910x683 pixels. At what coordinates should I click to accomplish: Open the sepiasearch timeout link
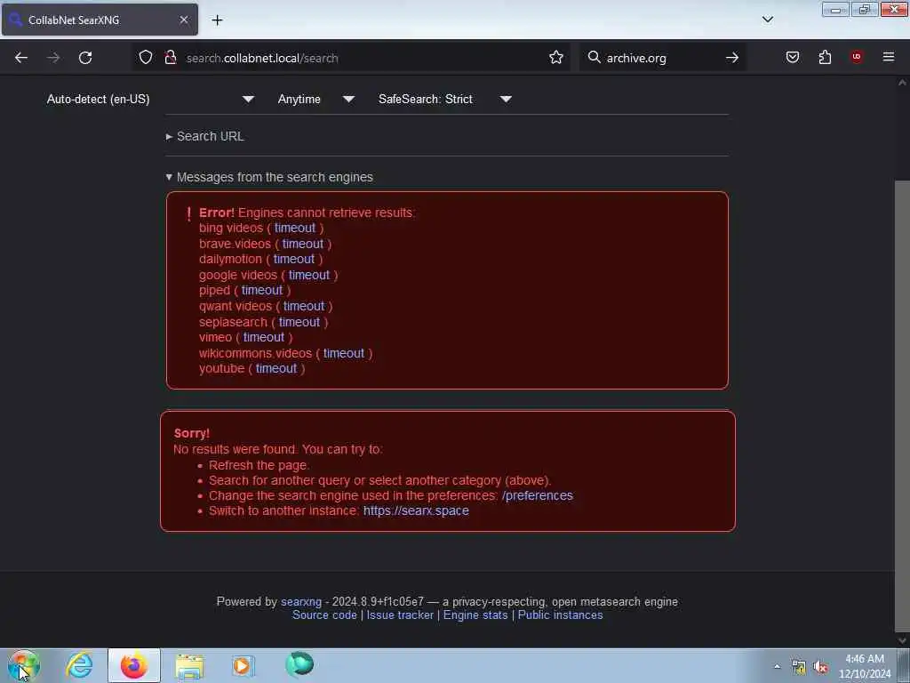point(299,322)
